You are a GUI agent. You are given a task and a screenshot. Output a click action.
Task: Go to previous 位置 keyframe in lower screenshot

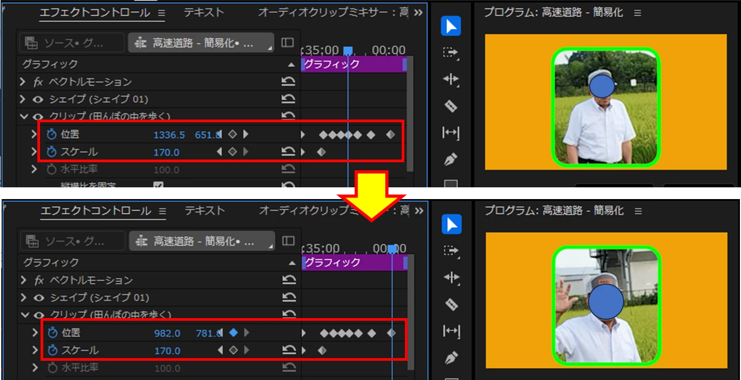[220, 332]
